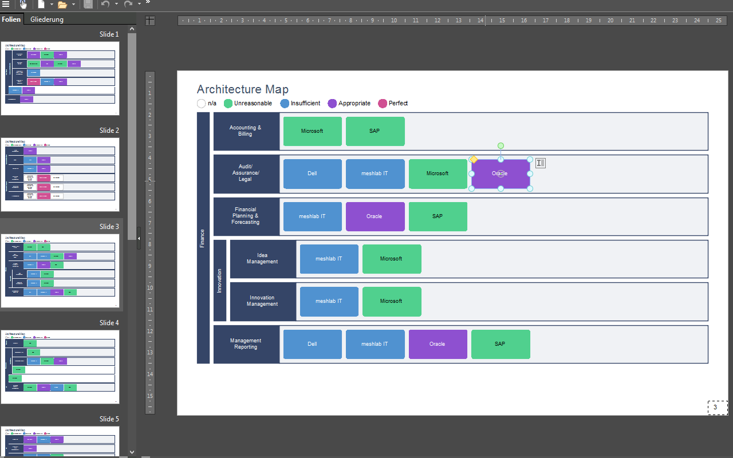Select Slide 2 thumbnail
The width and height of the screenshot is (733, 458).
(x=60, y=174)
